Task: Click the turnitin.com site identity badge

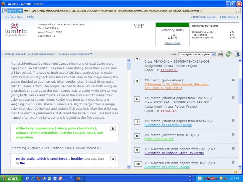Action: (x=13, y=11)
